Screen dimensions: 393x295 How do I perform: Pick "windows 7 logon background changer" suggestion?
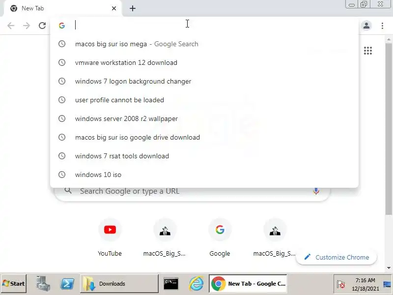tap(204, 81)
